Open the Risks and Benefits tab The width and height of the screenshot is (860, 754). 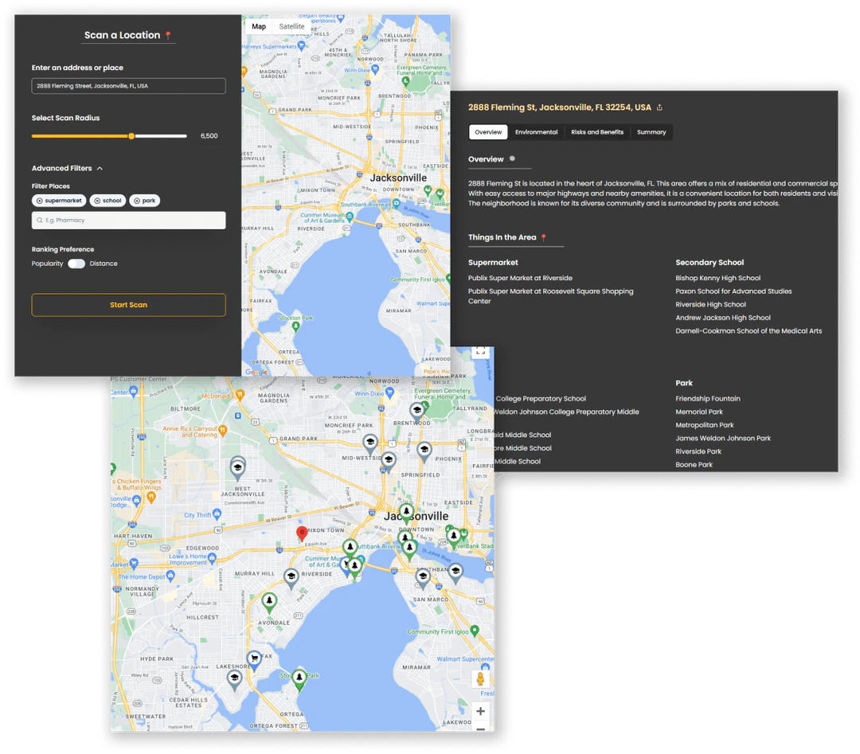(x=597, y=132)
